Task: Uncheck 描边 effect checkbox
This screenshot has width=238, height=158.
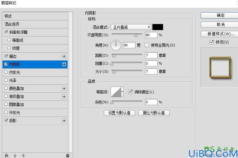Action: (6, 56)
